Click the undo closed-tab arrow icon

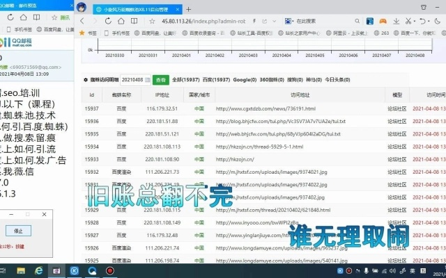click(x=422, y=21)
